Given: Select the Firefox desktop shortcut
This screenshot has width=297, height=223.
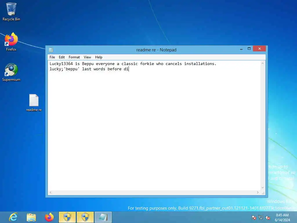Looking at the screenshot, I should pyautogui.click(x=11, y=42).
